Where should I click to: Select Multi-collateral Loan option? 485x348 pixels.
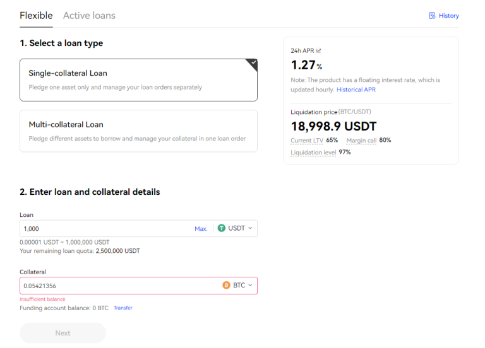pyautogui.click(x=138, y=131)
